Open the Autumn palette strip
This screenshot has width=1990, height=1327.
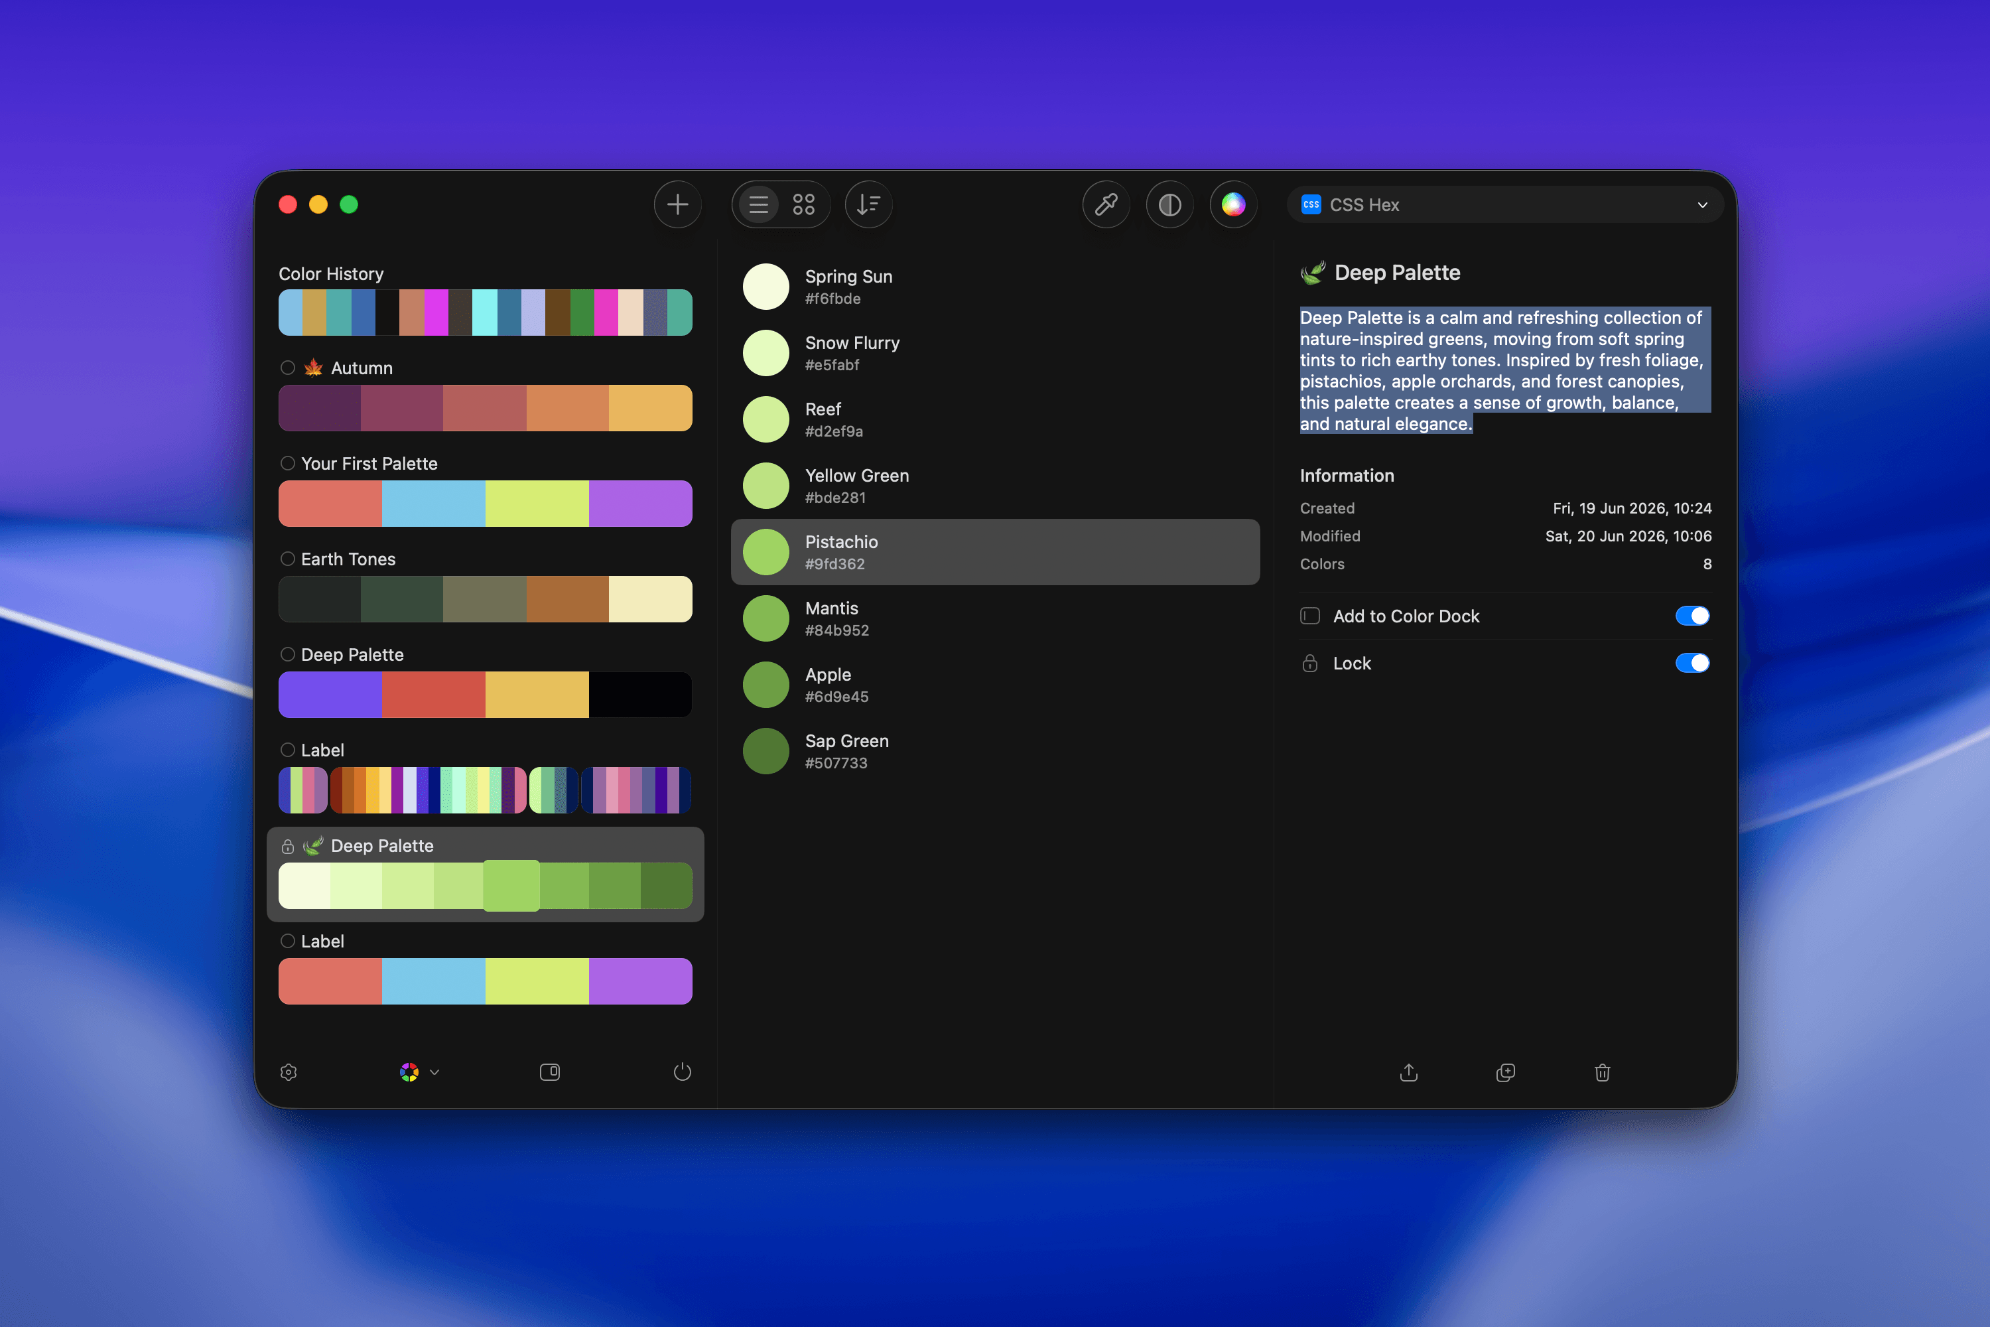(486, 408)
